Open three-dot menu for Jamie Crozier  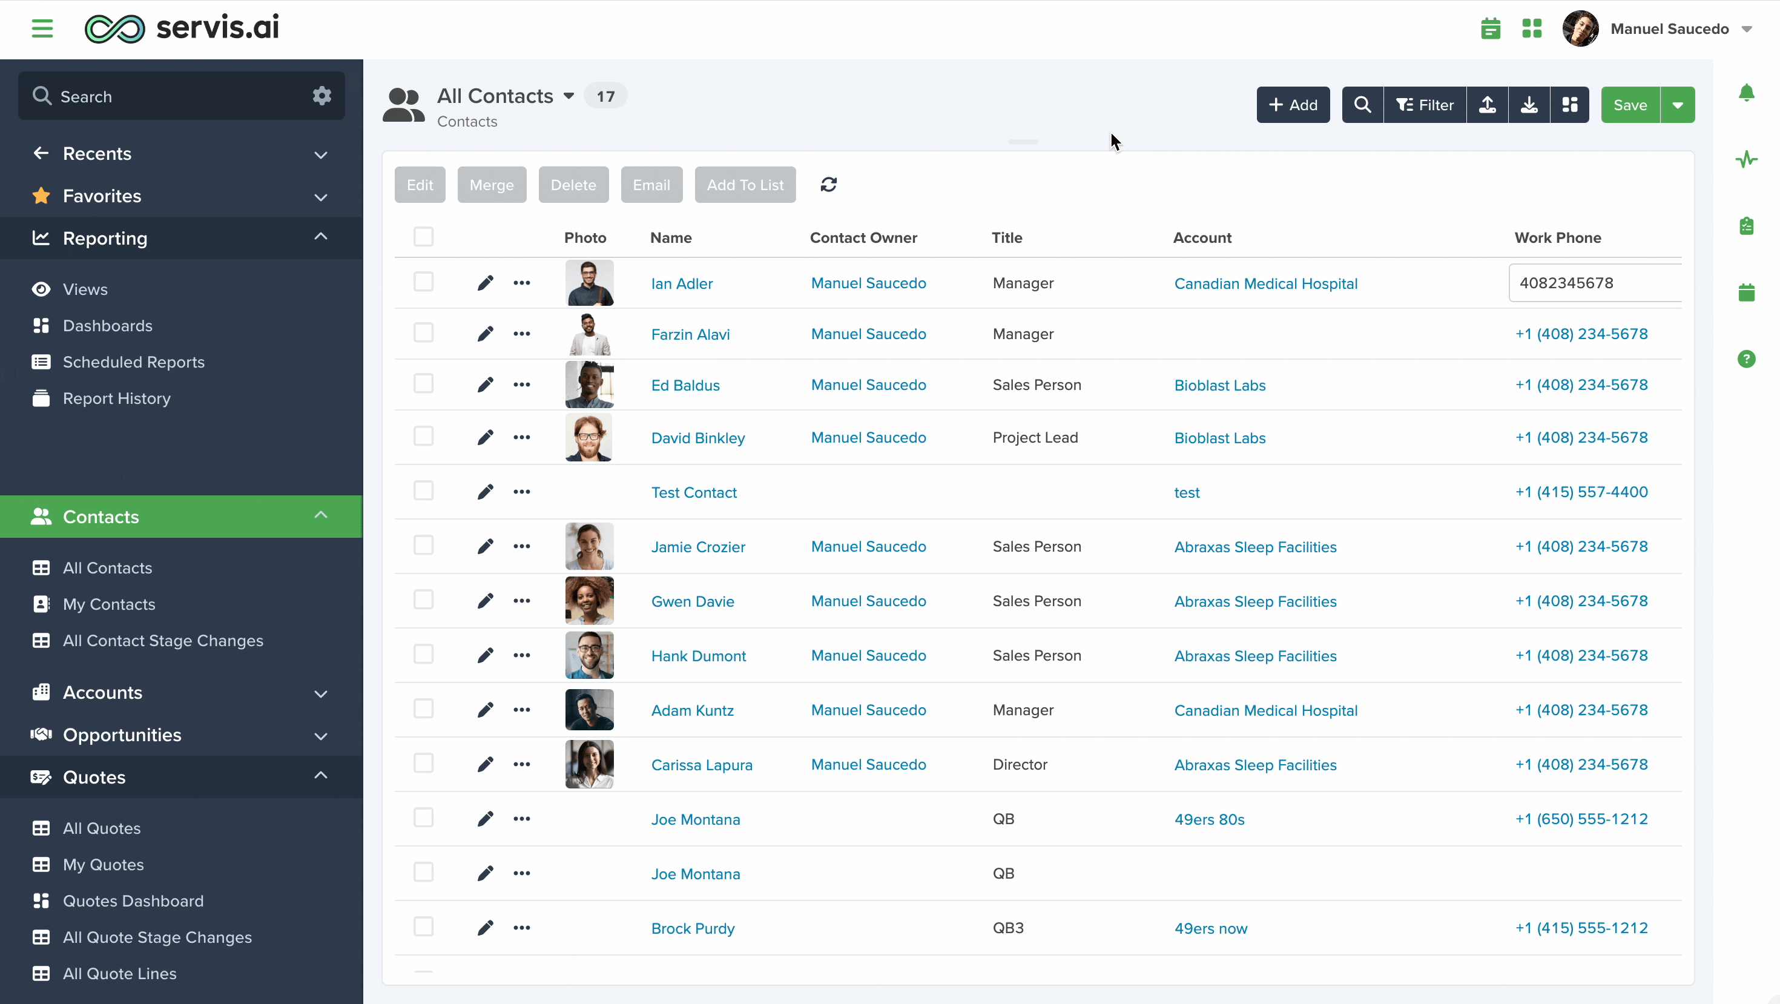[522, 547]
